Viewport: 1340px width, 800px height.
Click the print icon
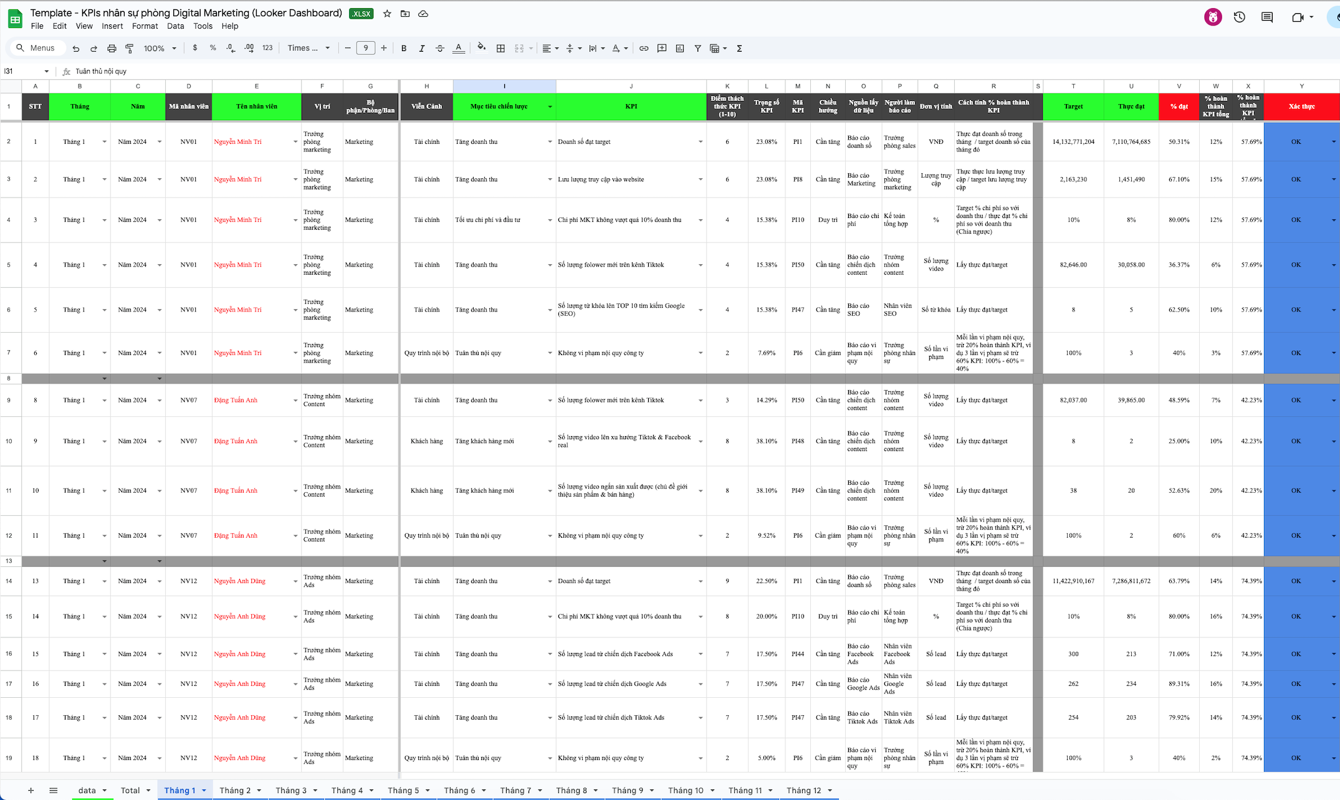point(112,48)
